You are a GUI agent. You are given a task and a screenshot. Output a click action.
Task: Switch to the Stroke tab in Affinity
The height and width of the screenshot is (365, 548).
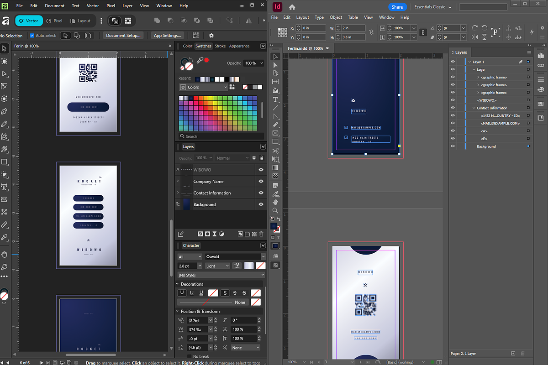[x=220, y=46]
